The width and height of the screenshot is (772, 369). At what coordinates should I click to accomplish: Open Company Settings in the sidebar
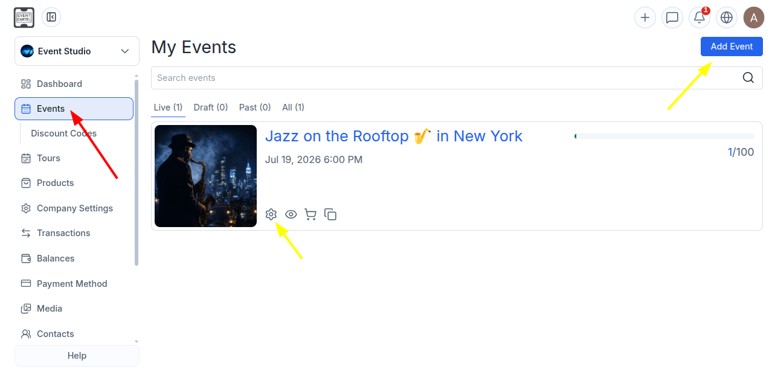pyautogui.click(x=75, y=208)
